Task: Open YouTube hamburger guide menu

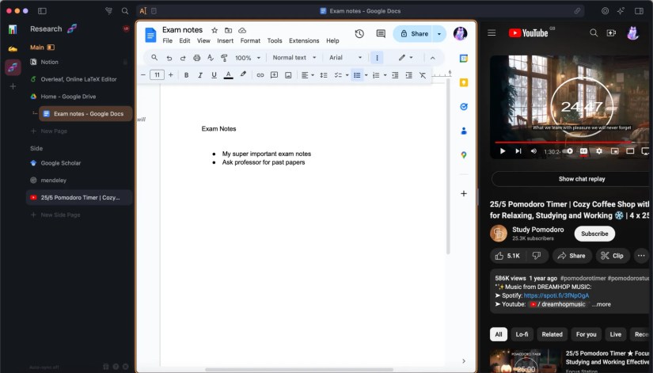Action: (492, 32)
